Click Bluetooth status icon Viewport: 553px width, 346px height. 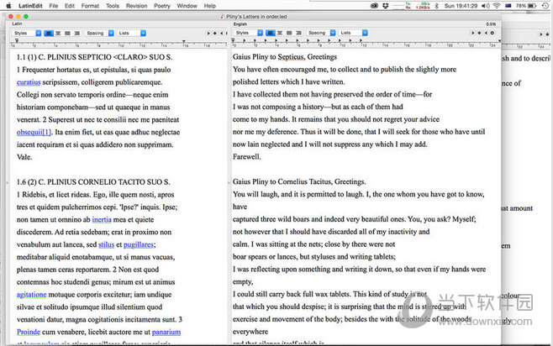click(x=437, y=6)
